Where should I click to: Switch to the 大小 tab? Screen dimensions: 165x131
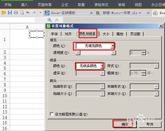click(106, 34)
